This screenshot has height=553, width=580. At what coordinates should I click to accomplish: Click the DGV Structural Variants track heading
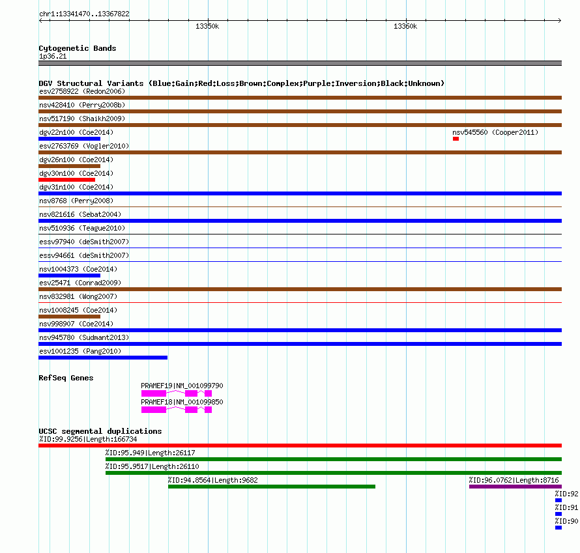[x=242, y=83]
